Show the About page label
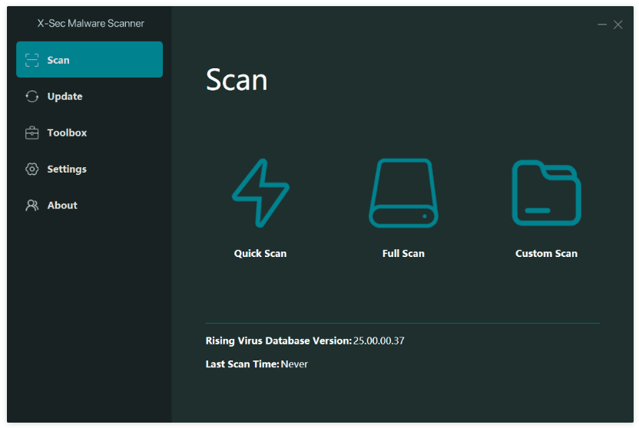Viewport: 639px width, 428px height. coord(62,205)
